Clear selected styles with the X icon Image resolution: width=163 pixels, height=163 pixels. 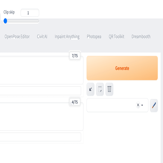coord(138,105)
